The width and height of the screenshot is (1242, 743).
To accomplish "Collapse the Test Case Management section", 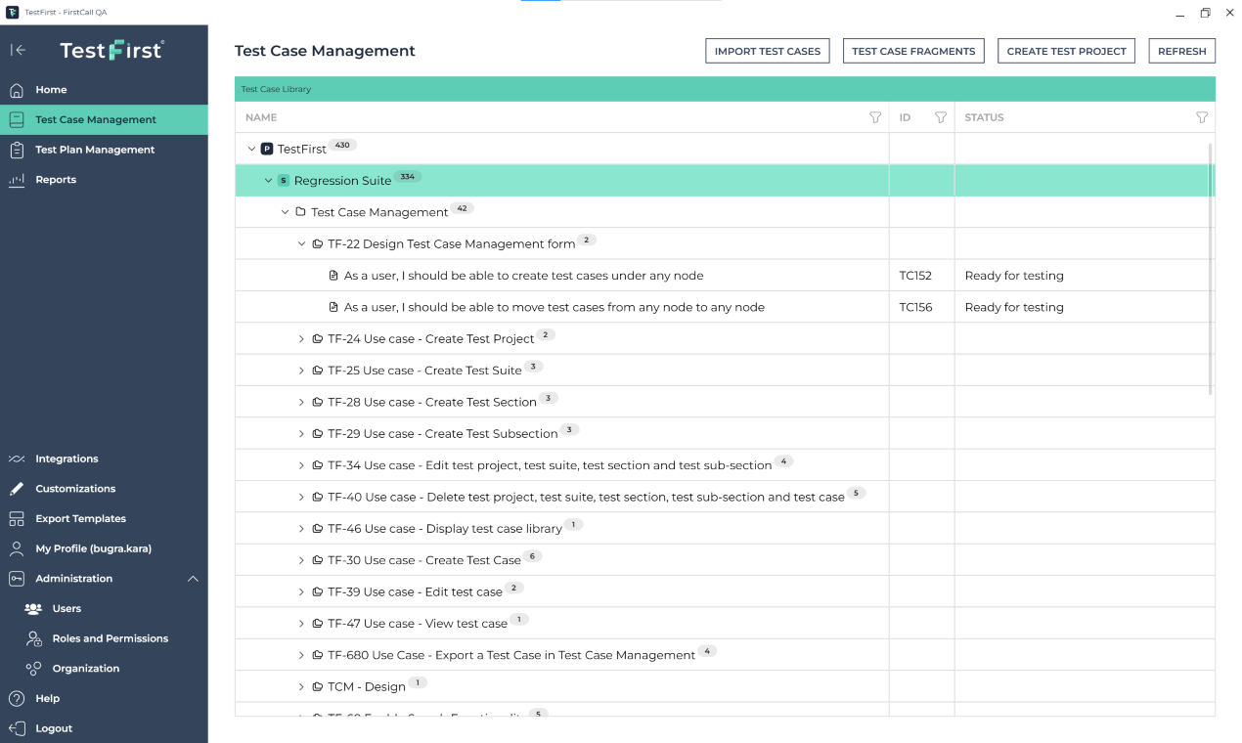I will [x=285, y=212].
